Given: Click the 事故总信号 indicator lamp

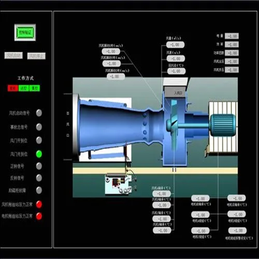Looking at the screenshot, I should (39, 127).
